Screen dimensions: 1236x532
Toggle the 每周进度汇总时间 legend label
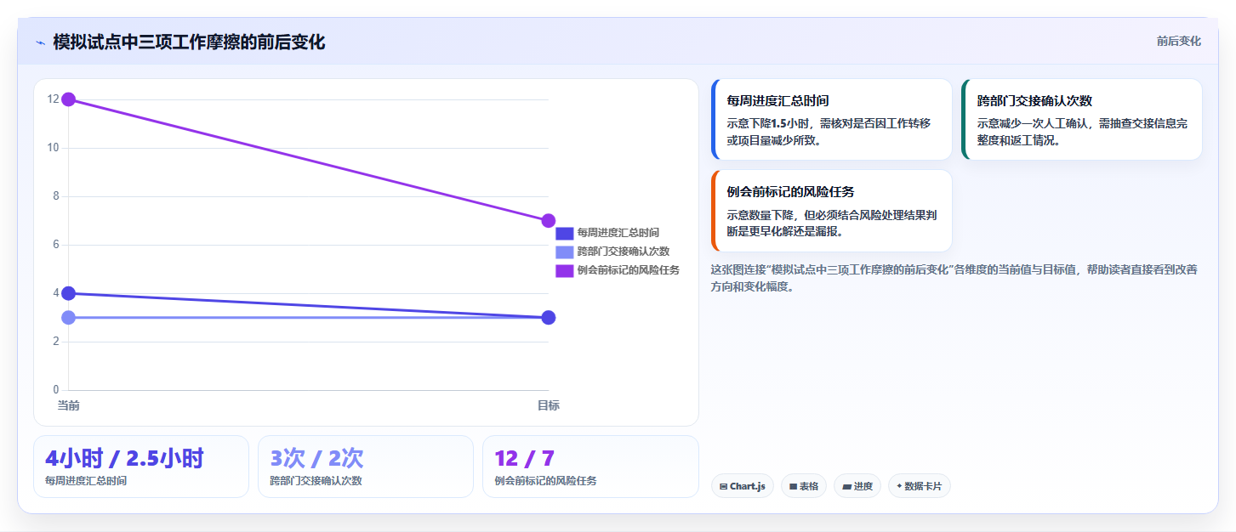point(618,233)
